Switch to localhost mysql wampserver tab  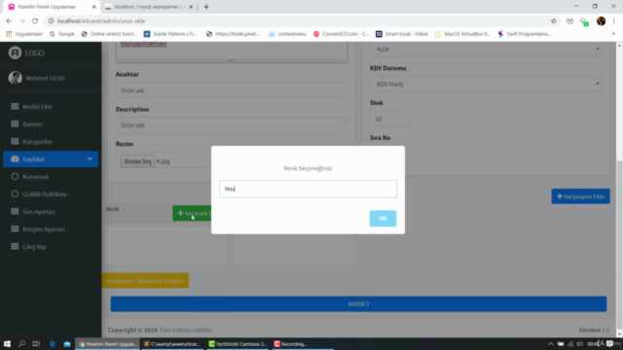tap(149, 7)
